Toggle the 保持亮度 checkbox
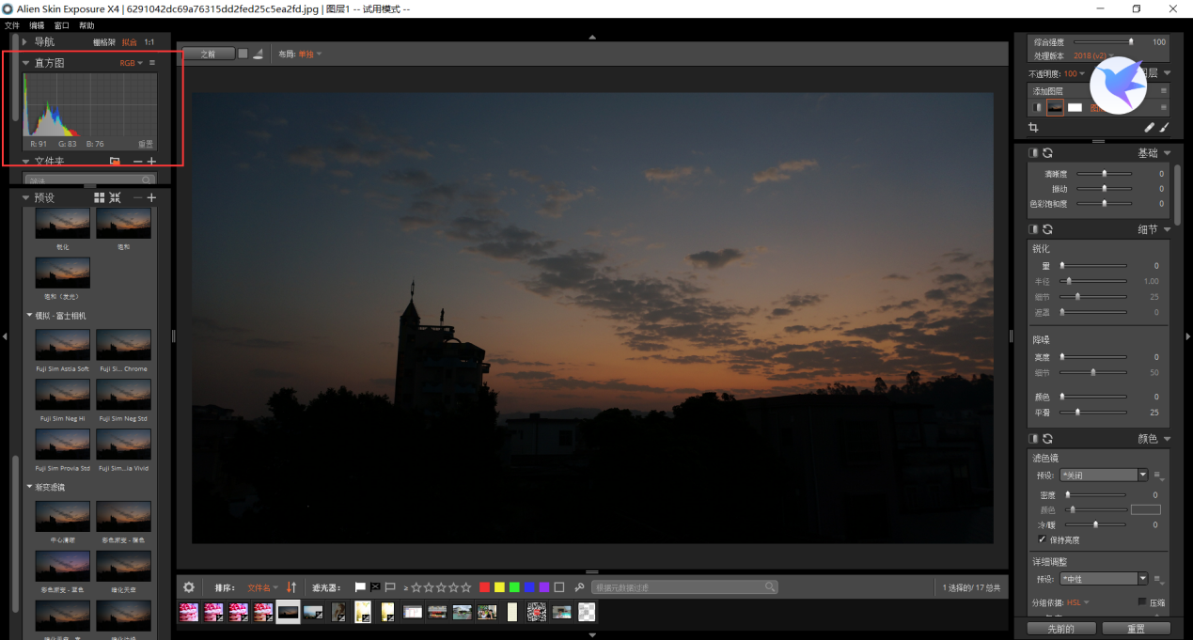This screenshot has height=640, width=1193. click(x=1042, y=540)
